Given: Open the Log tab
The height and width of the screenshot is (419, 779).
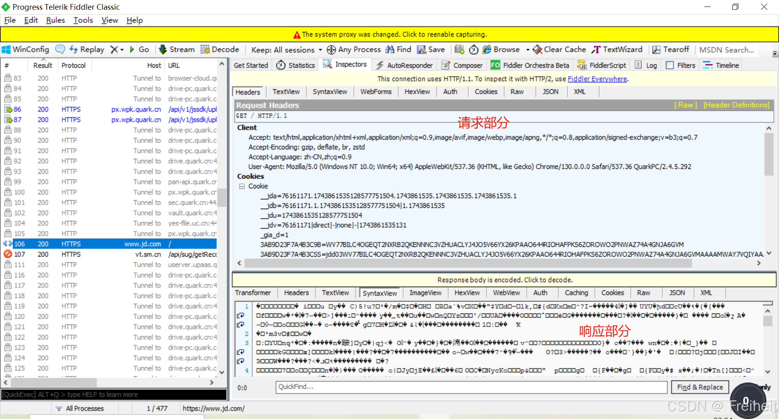Looking at the screenshot, I should 646,65.
